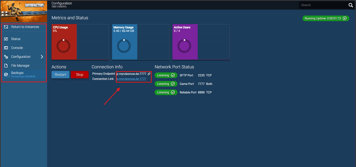
Task: Click the Reliable Port Listening badge
Action: click(166, 93)
